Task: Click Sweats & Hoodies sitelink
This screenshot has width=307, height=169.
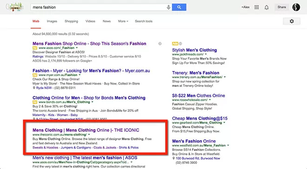Action: click(x=45, y=148)
